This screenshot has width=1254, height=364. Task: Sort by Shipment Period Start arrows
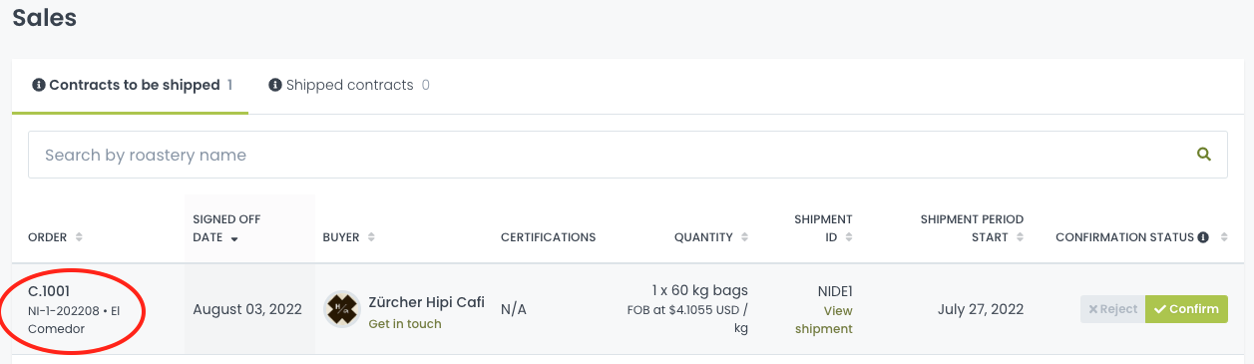click(x=1019, y=237)
